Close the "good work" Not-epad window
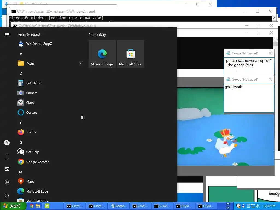This screenshot has height=210, width=280. point(270,80)
